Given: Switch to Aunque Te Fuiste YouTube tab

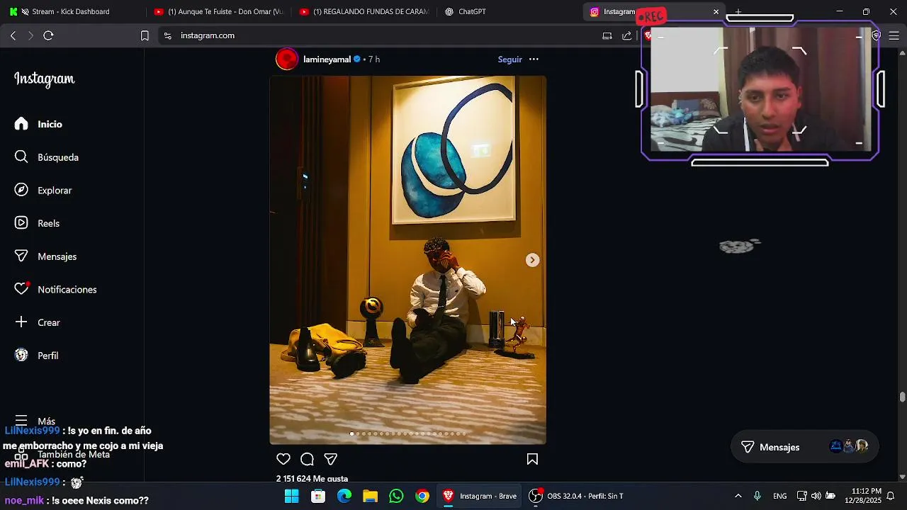Looking at the screenshot, I should point(218,12).
